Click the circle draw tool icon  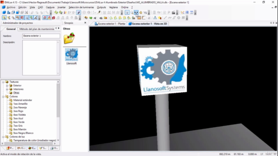(x=179, y=18)
